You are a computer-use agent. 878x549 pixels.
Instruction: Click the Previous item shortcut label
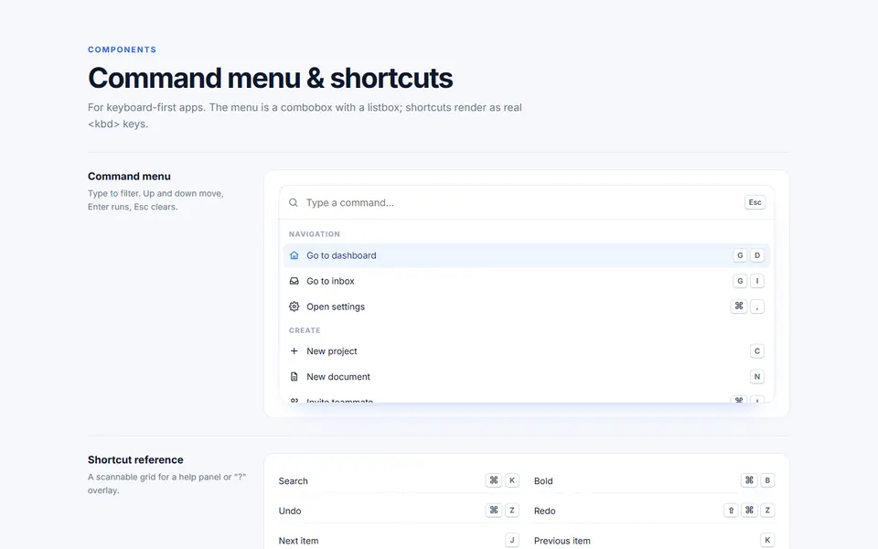tap(562, 541)
